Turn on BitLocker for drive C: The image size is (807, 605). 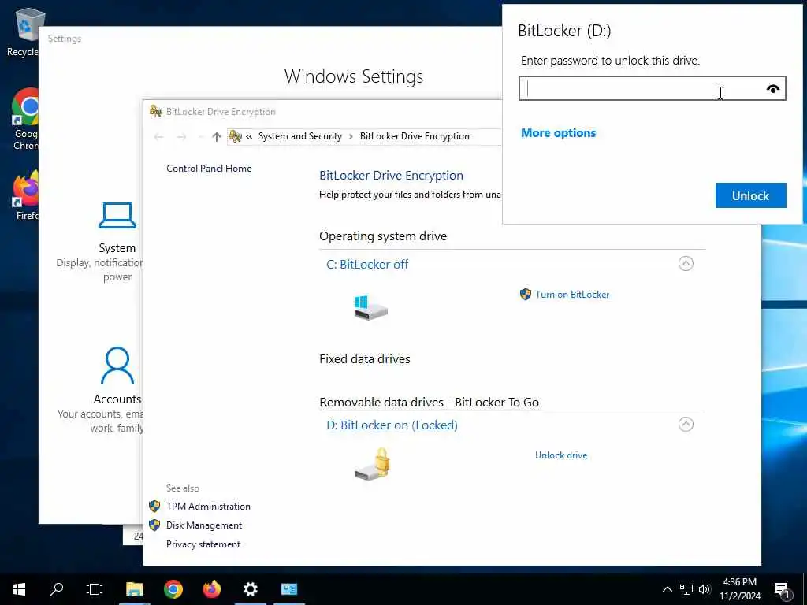point(572,295)
